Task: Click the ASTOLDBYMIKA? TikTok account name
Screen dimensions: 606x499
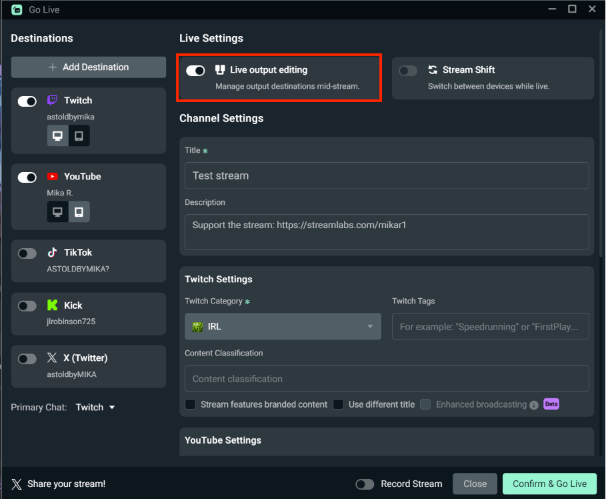Action: (78, 269)
